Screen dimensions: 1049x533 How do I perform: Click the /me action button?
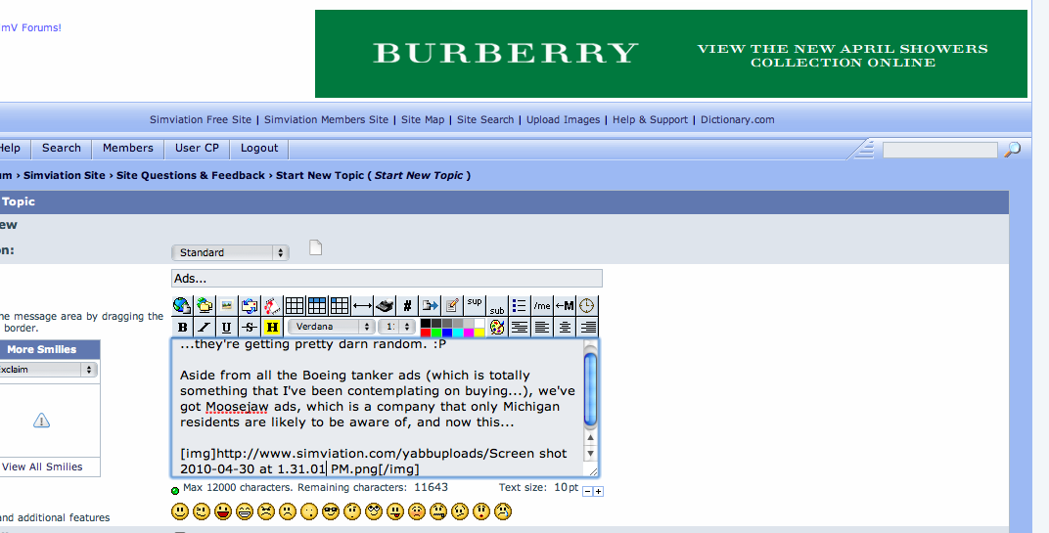click(542, 305)
